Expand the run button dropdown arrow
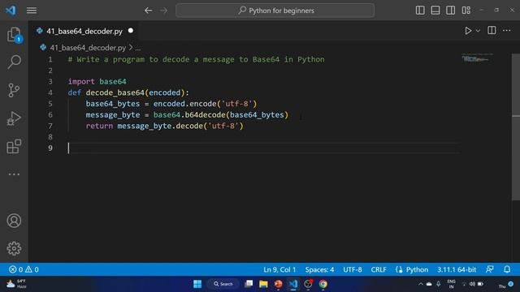This screenshot has height=292, width=520. pos(478,31)
